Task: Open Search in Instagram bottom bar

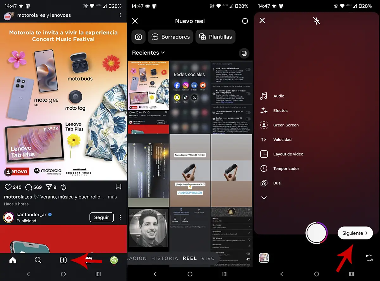Action: coord(38,260)
